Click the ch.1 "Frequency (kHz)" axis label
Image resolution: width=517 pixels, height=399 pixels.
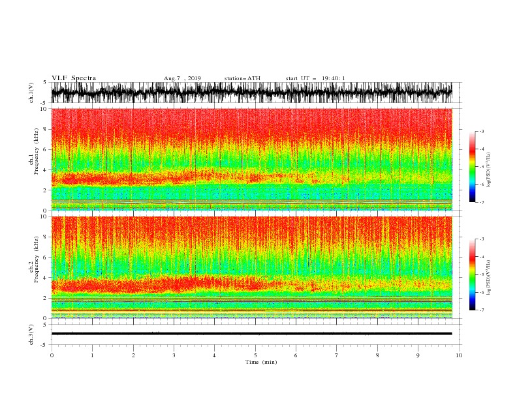(36, 151)
